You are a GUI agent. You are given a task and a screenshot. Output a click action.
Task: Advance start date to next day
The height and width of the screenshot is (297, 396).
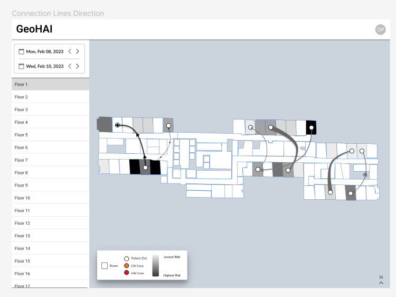coord(78,52)
